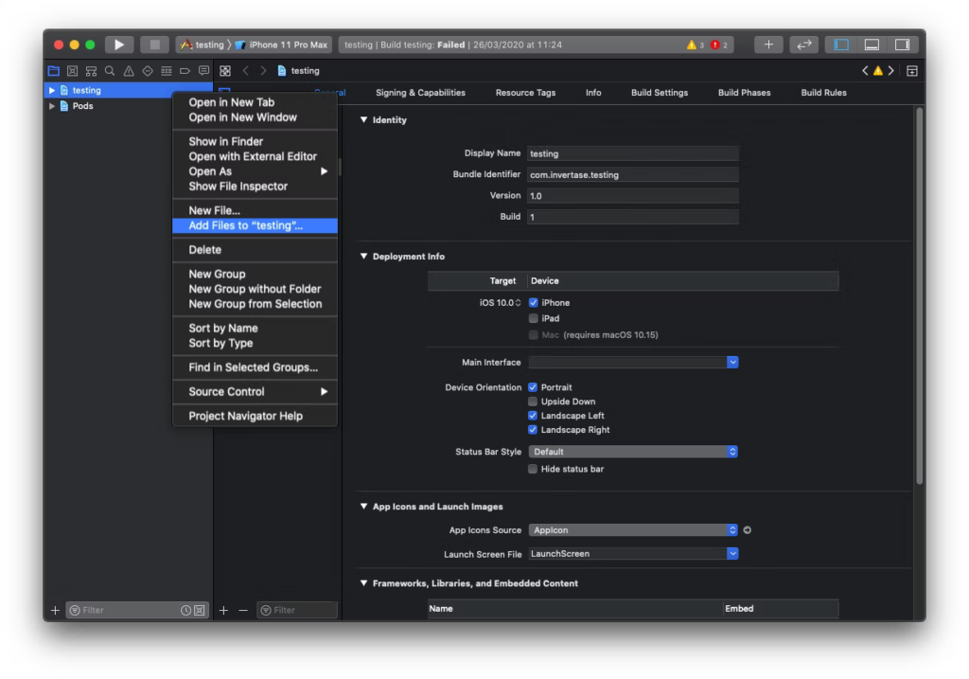The width and height of the screenshot is (969, 679).
Task: Click the Bundle Identifier text field
Action: point(632,174)
